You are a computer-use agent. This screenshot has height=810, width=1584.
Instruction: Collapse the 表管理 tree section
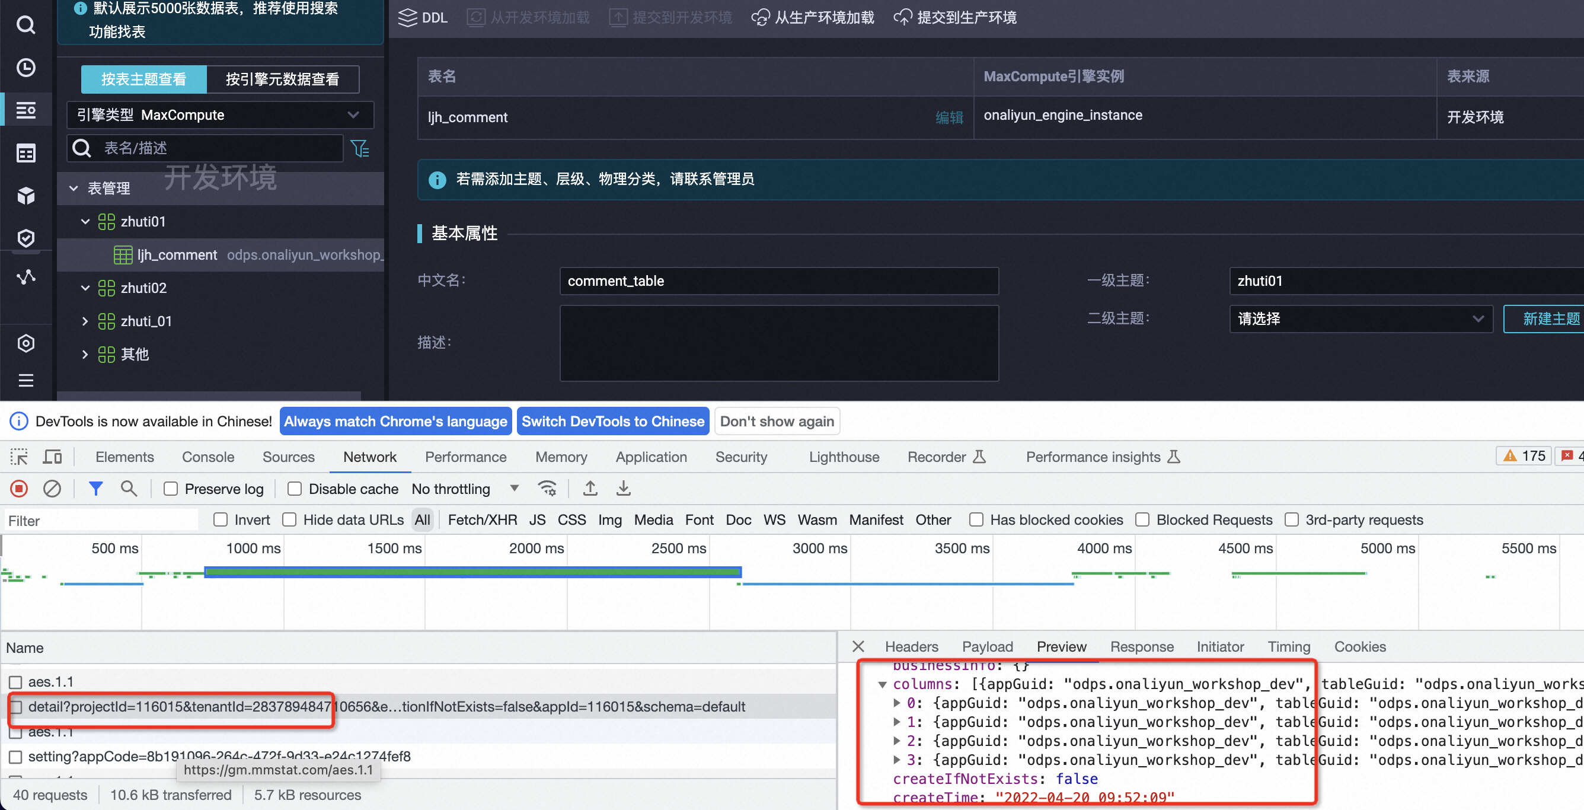pyautogui.click(x=73, y=188)
